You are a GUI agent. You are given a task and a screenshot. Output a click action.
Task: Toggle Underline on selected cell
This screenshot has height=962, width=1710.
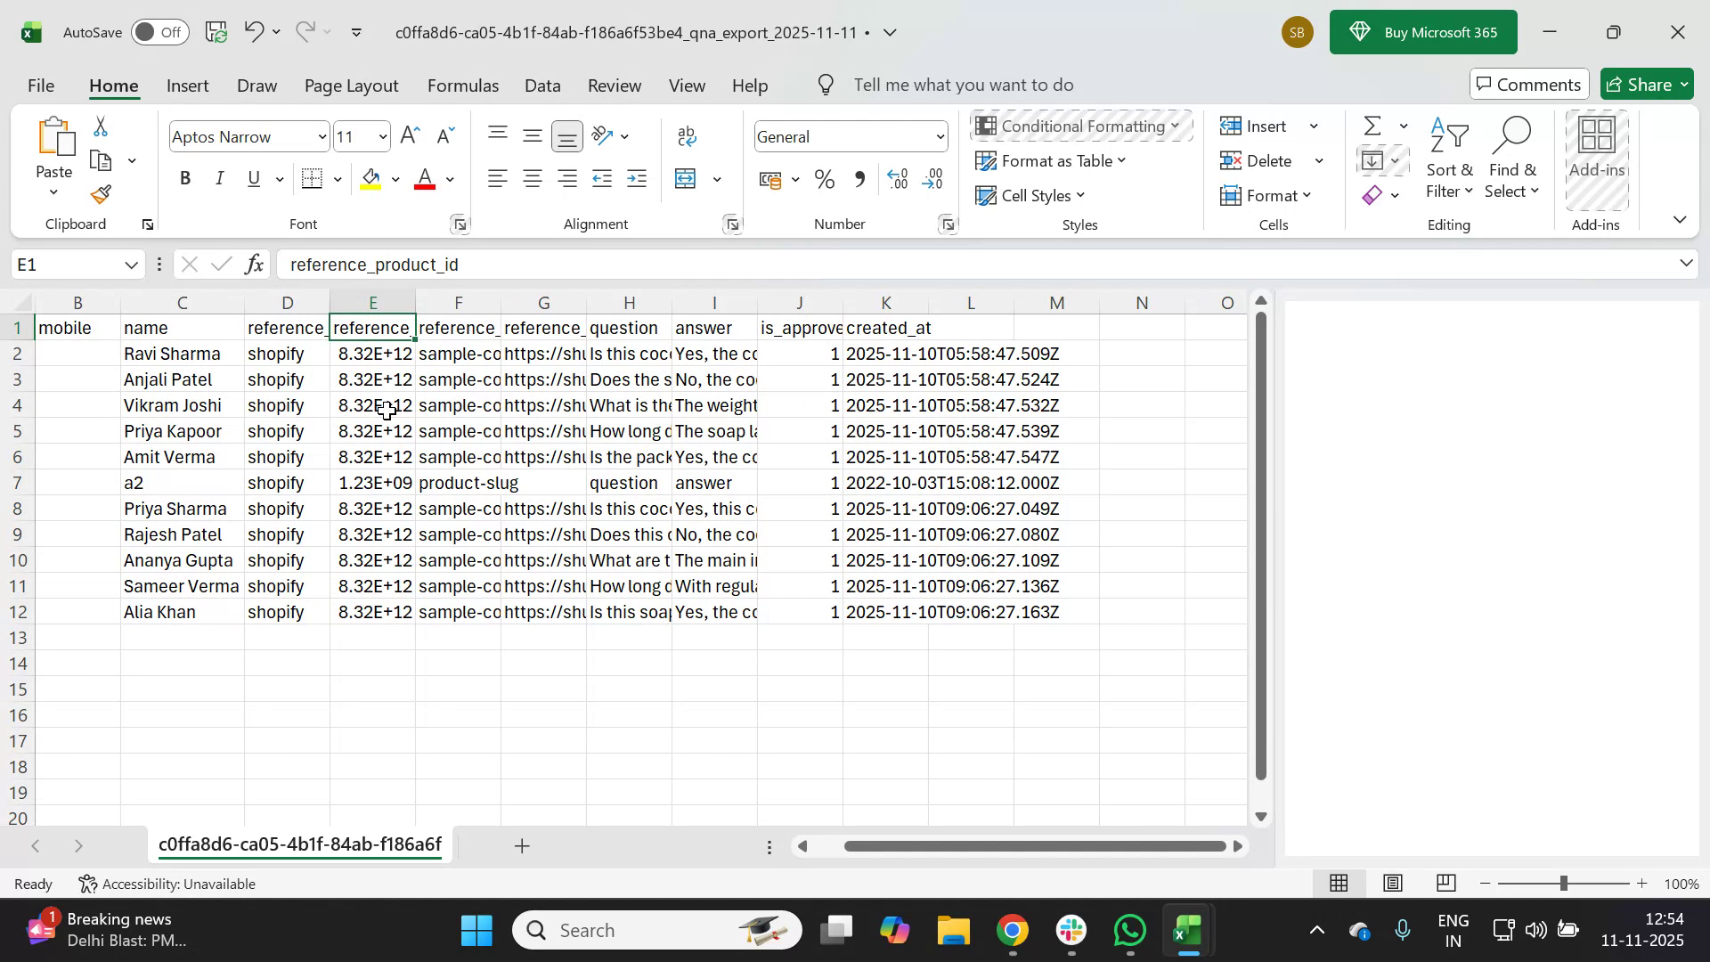[254, 178]
